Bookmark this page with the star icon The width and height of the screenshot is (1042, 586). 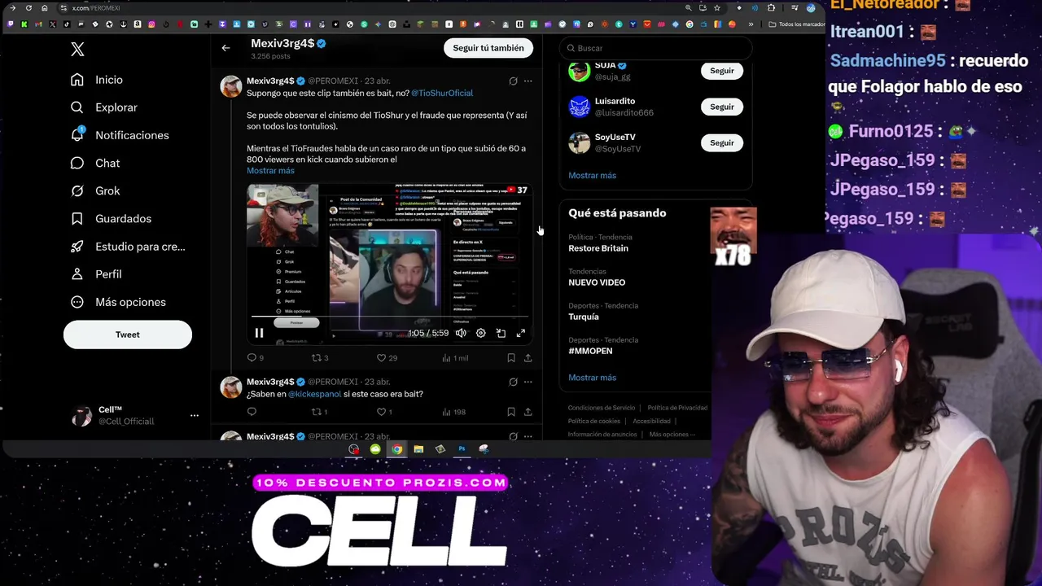click(x=716, y=8)
